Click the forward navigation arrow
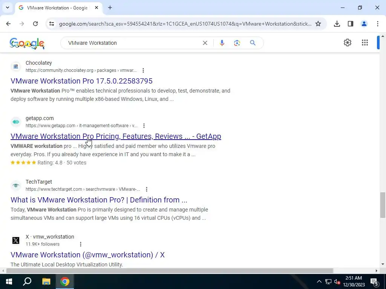This screenshot has height=289, width=386. [22, 24]
